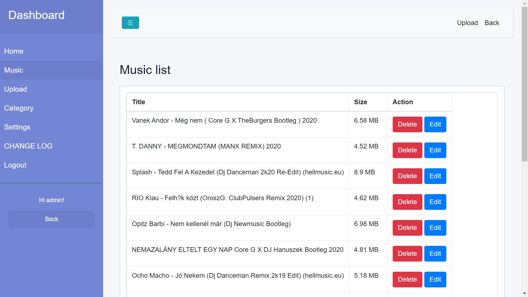Edit NEMAZALÁNY ELTELT EGY NAP track
Screen dimensions: 528x297
(435, 254)
